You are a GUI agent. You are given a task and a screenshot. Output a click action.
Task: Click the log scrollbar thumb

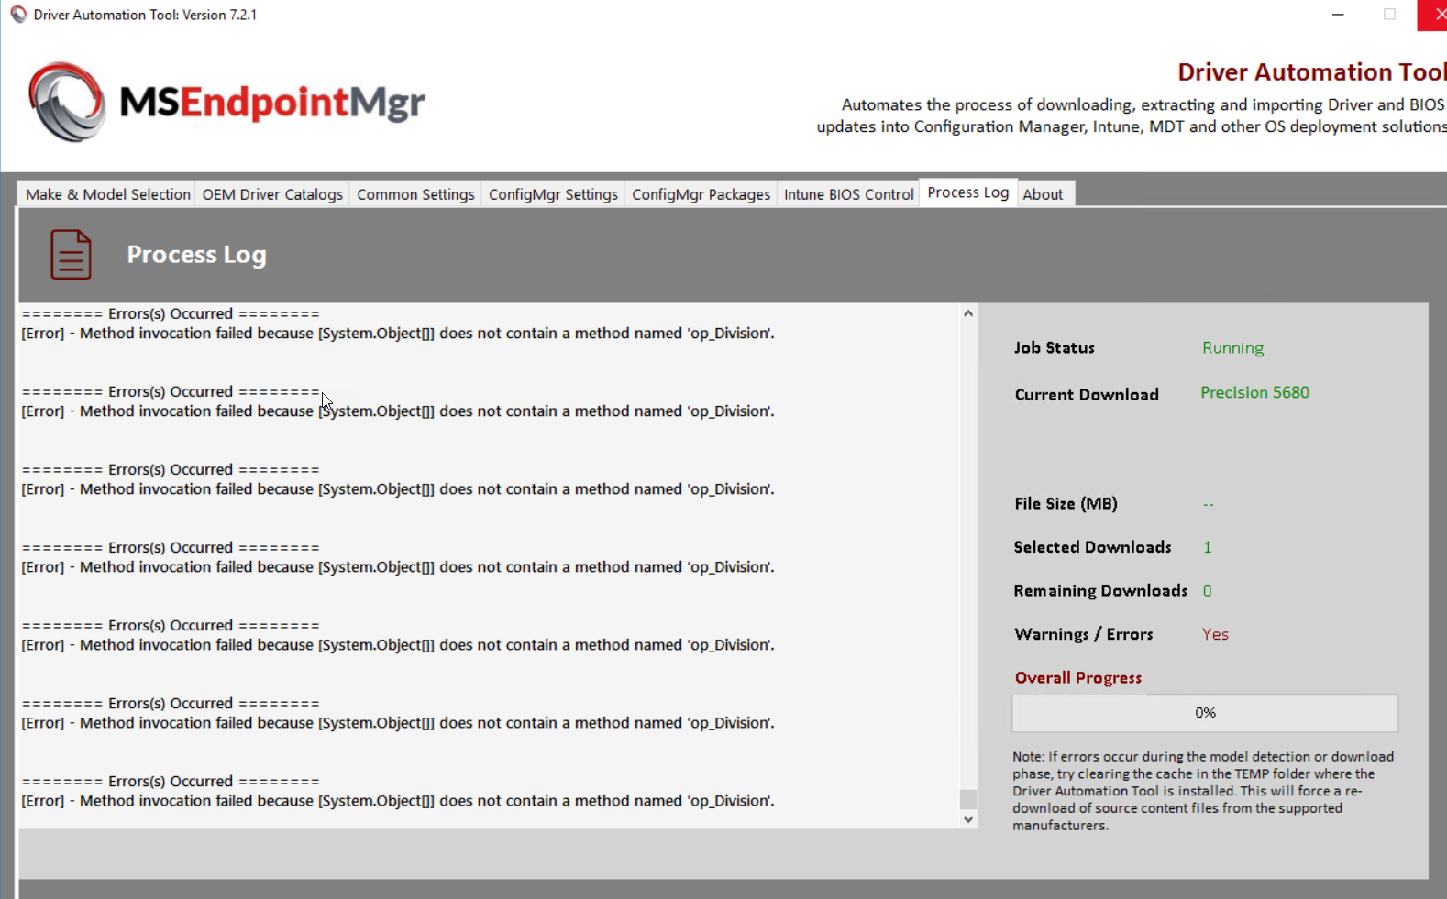[x=968, y=799]
